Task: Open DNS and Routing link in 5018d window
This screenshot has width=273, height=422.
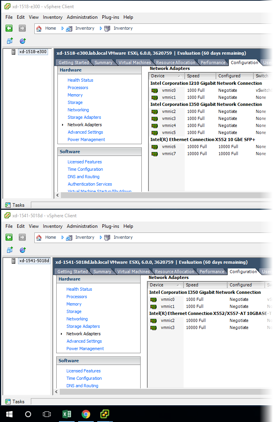Action: [x=82, y=386]
